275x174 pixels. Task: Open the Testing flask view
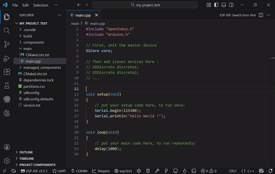pyautogui.click(x=7, y=86)
